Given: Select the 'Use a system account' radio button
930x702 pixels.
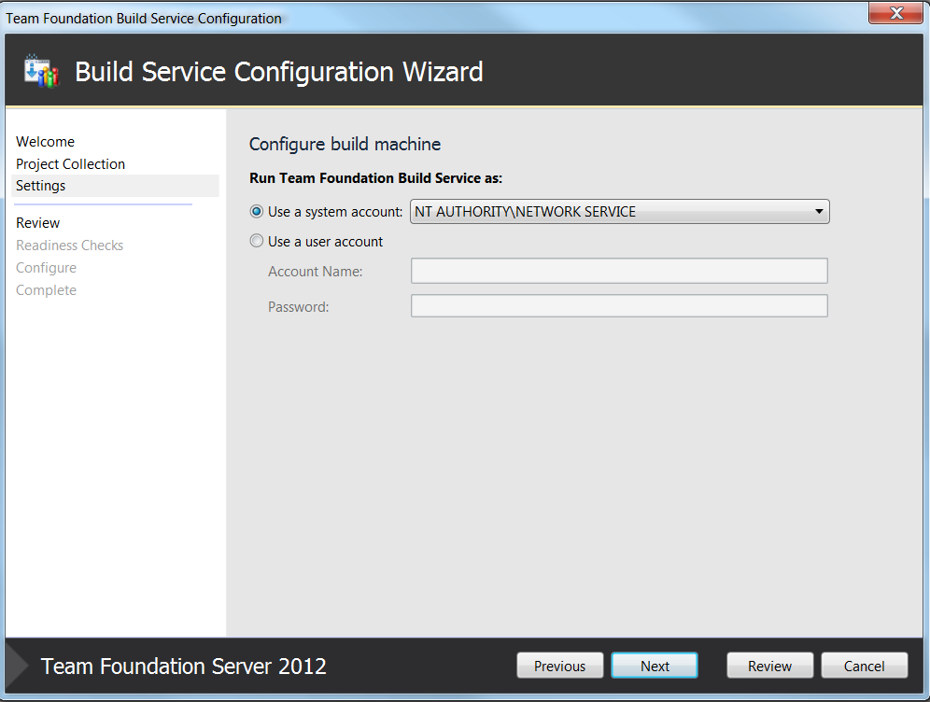Looking at the screenshot, I should tap(256, 211).
